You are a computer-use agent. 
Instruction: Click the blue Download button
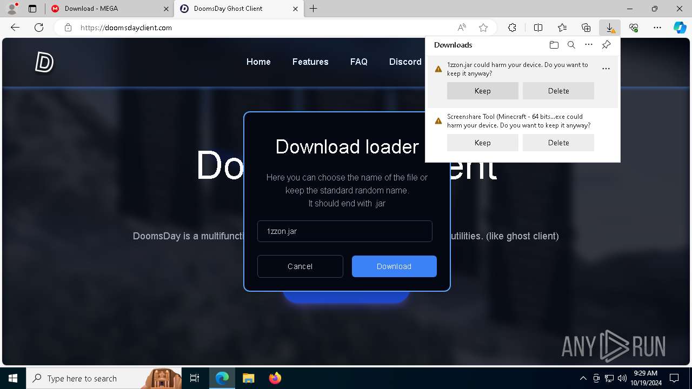[394, 266]
